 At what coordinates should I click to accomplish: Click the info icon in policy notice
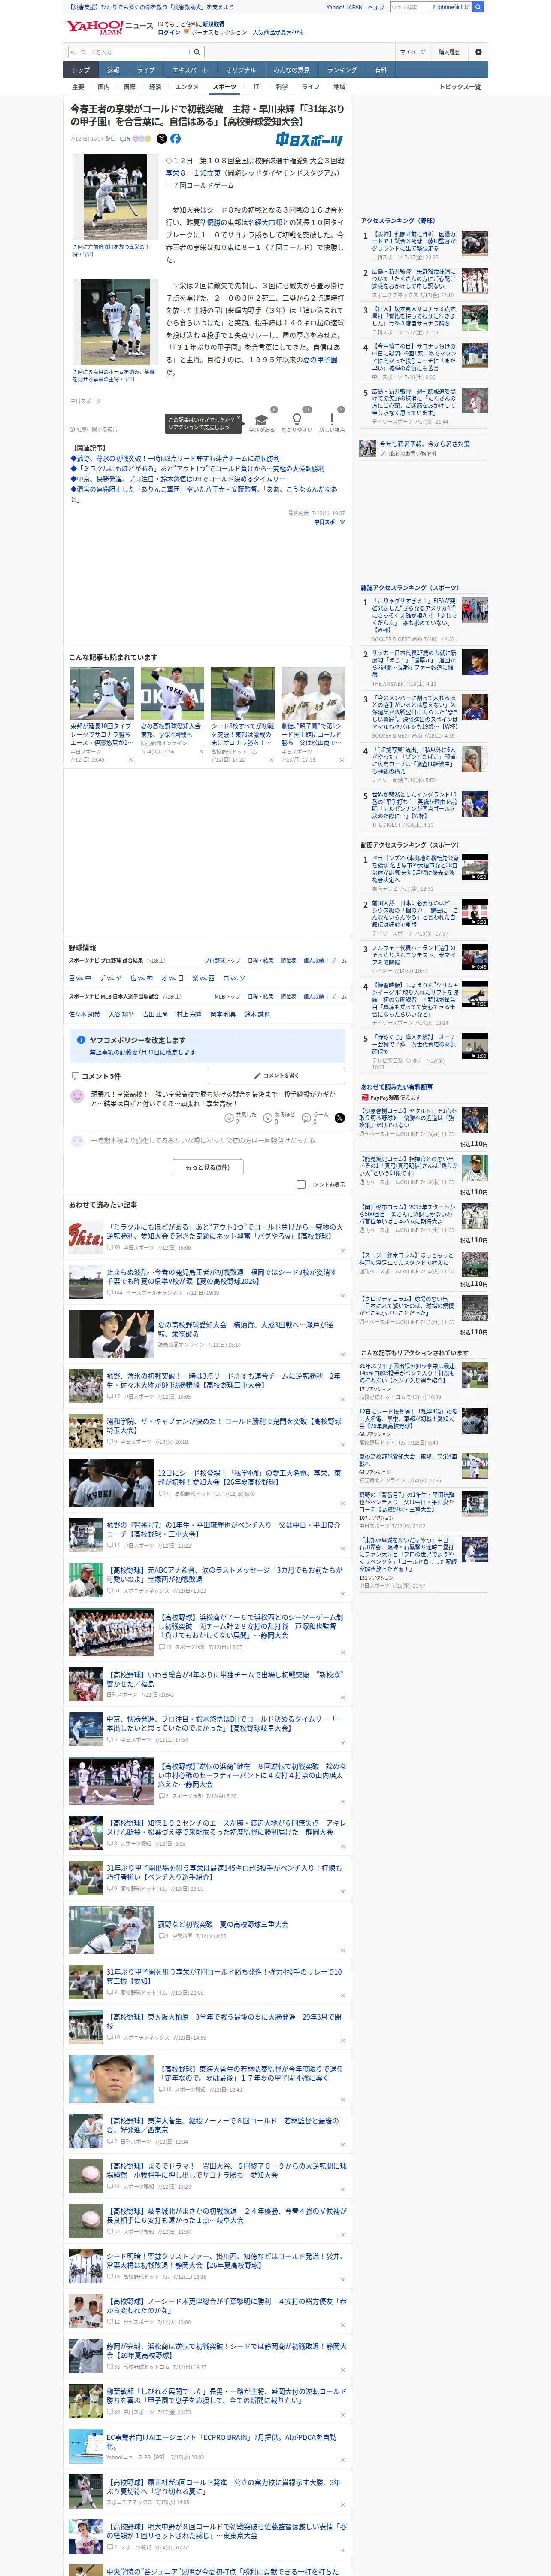(x=81, y=1040)
